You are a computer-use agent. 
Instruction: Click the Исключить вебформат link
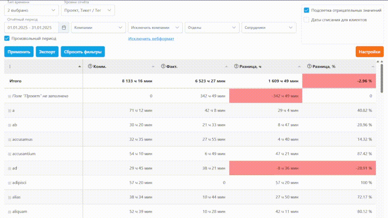click(x=151, y=39)
